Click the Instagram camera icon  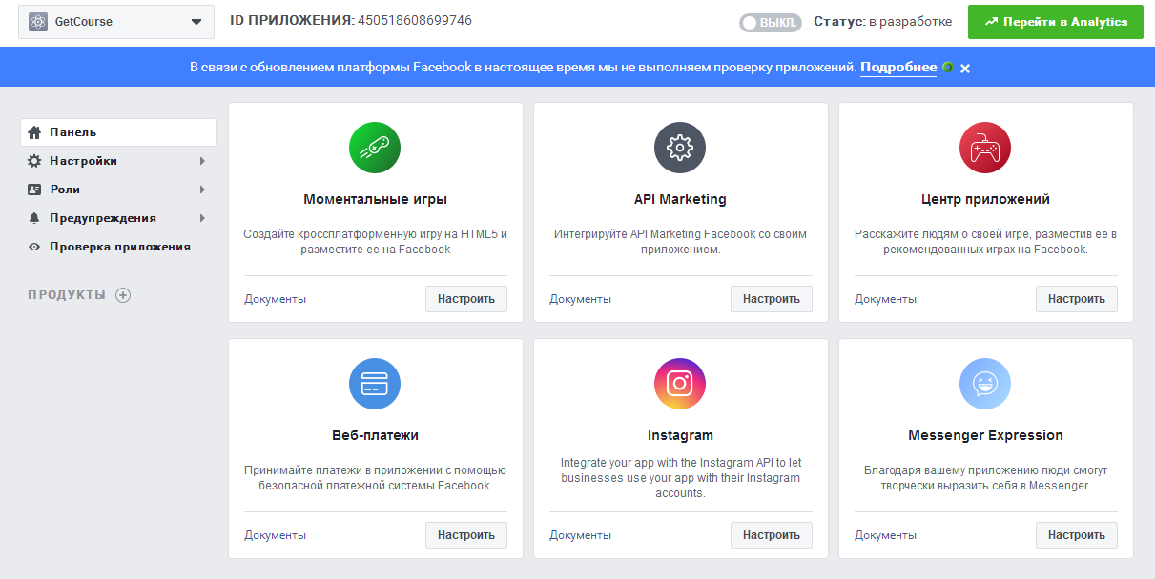point(680,384)
